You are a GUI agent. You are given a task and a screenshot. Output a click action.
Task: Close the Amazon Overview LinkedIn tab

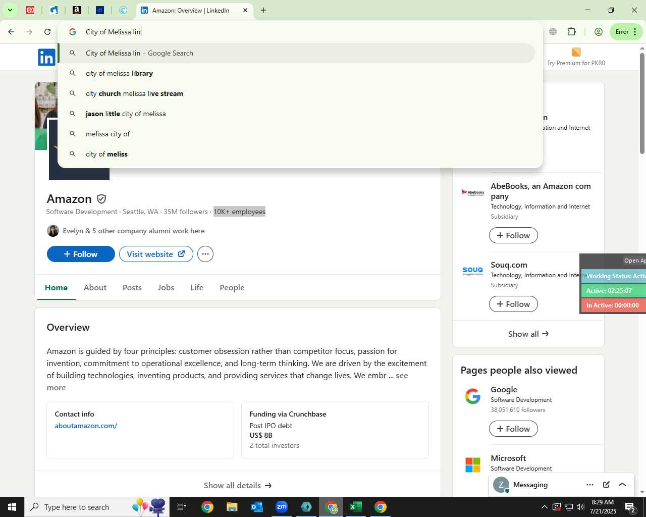(245, 10)
